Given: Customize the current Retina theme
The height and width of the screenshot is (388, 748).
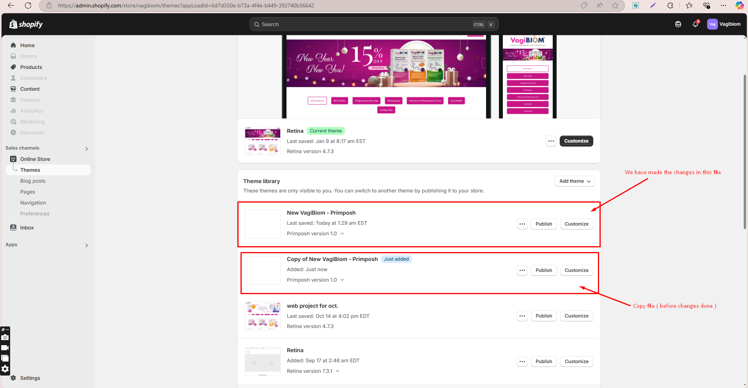Looking at the screenshot, I should click(576, 141).
